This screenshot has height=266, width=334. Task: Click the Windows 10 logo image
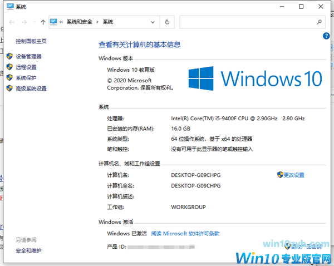click(255, 78)
